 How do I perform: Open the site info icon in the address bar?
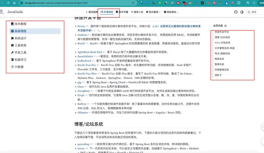tap(21, 3)
